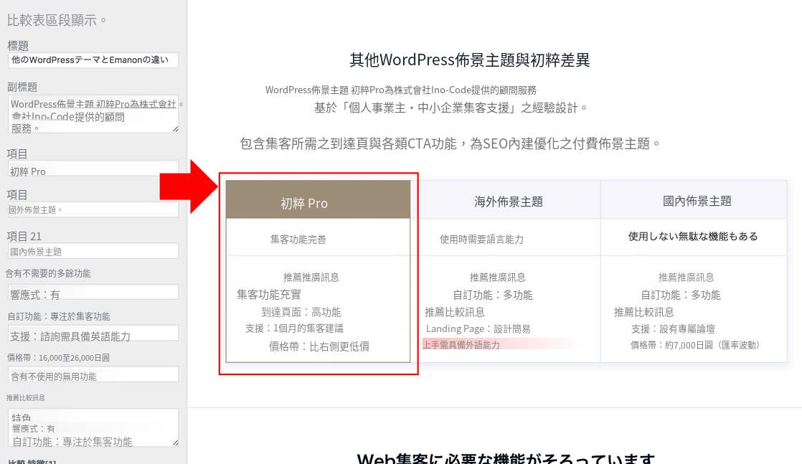Click the 項目 field containing 國外佈景主題
The image size is (802, 464).
[93, 209]
